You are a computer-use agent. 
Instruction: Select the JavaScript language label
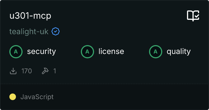click(x=37, y=97)
